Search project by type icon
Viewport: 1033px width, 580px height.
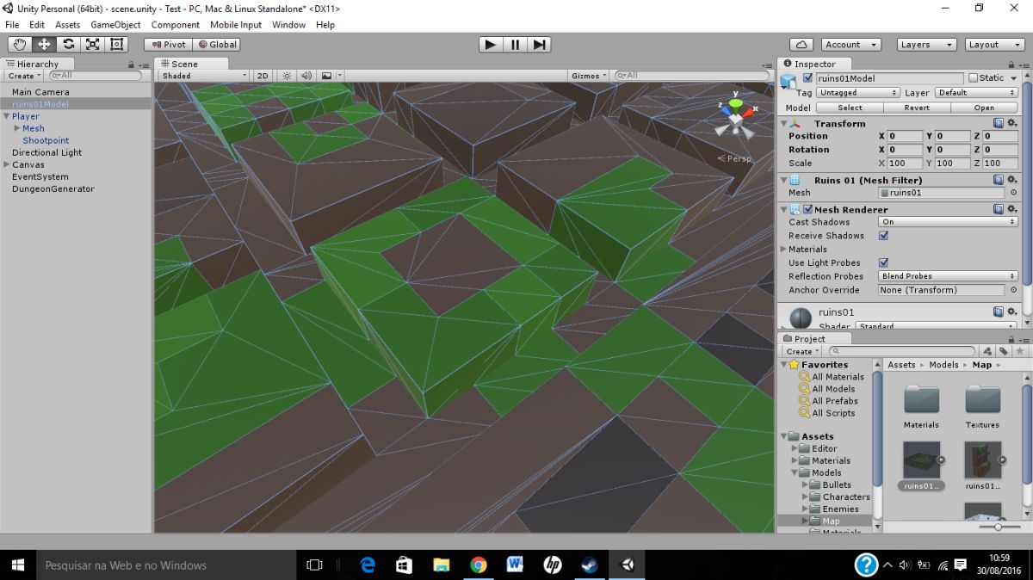988,351
